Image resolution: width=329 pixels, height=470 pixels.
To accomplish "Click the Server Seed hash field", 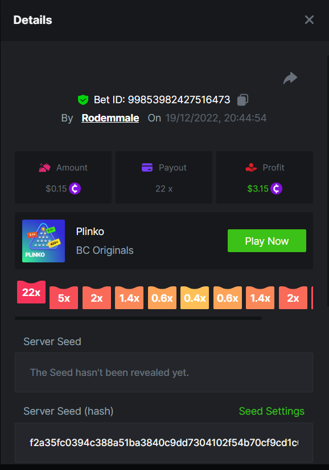I will [164, 443].
